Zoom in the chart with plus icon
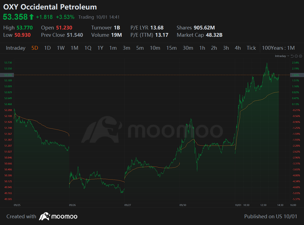This screenshot has width=304, height=225. (300, 56)
